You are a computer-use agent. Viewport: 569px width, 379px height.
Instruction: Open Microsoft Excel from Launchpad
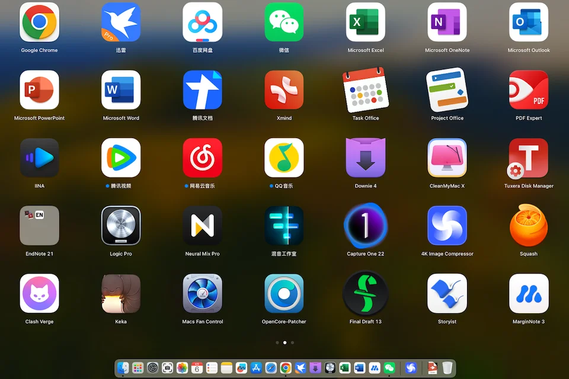click(366, 23)
